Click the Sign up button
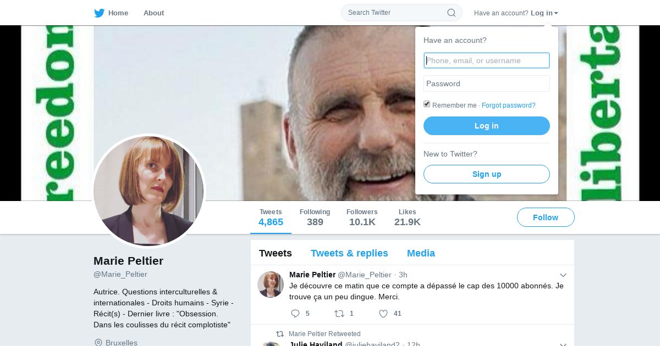 (x=486, y=174)
